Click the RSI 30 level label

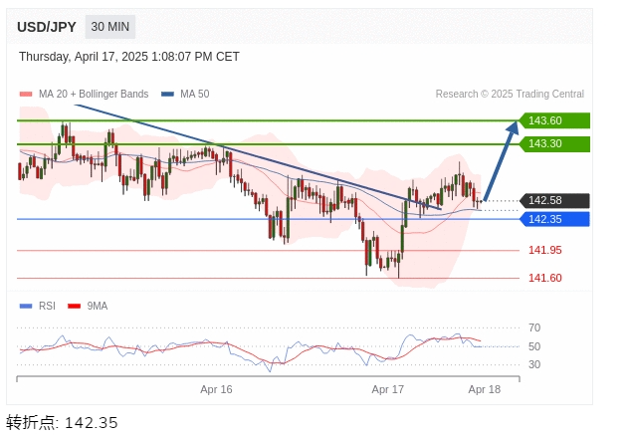click(534, 364)
